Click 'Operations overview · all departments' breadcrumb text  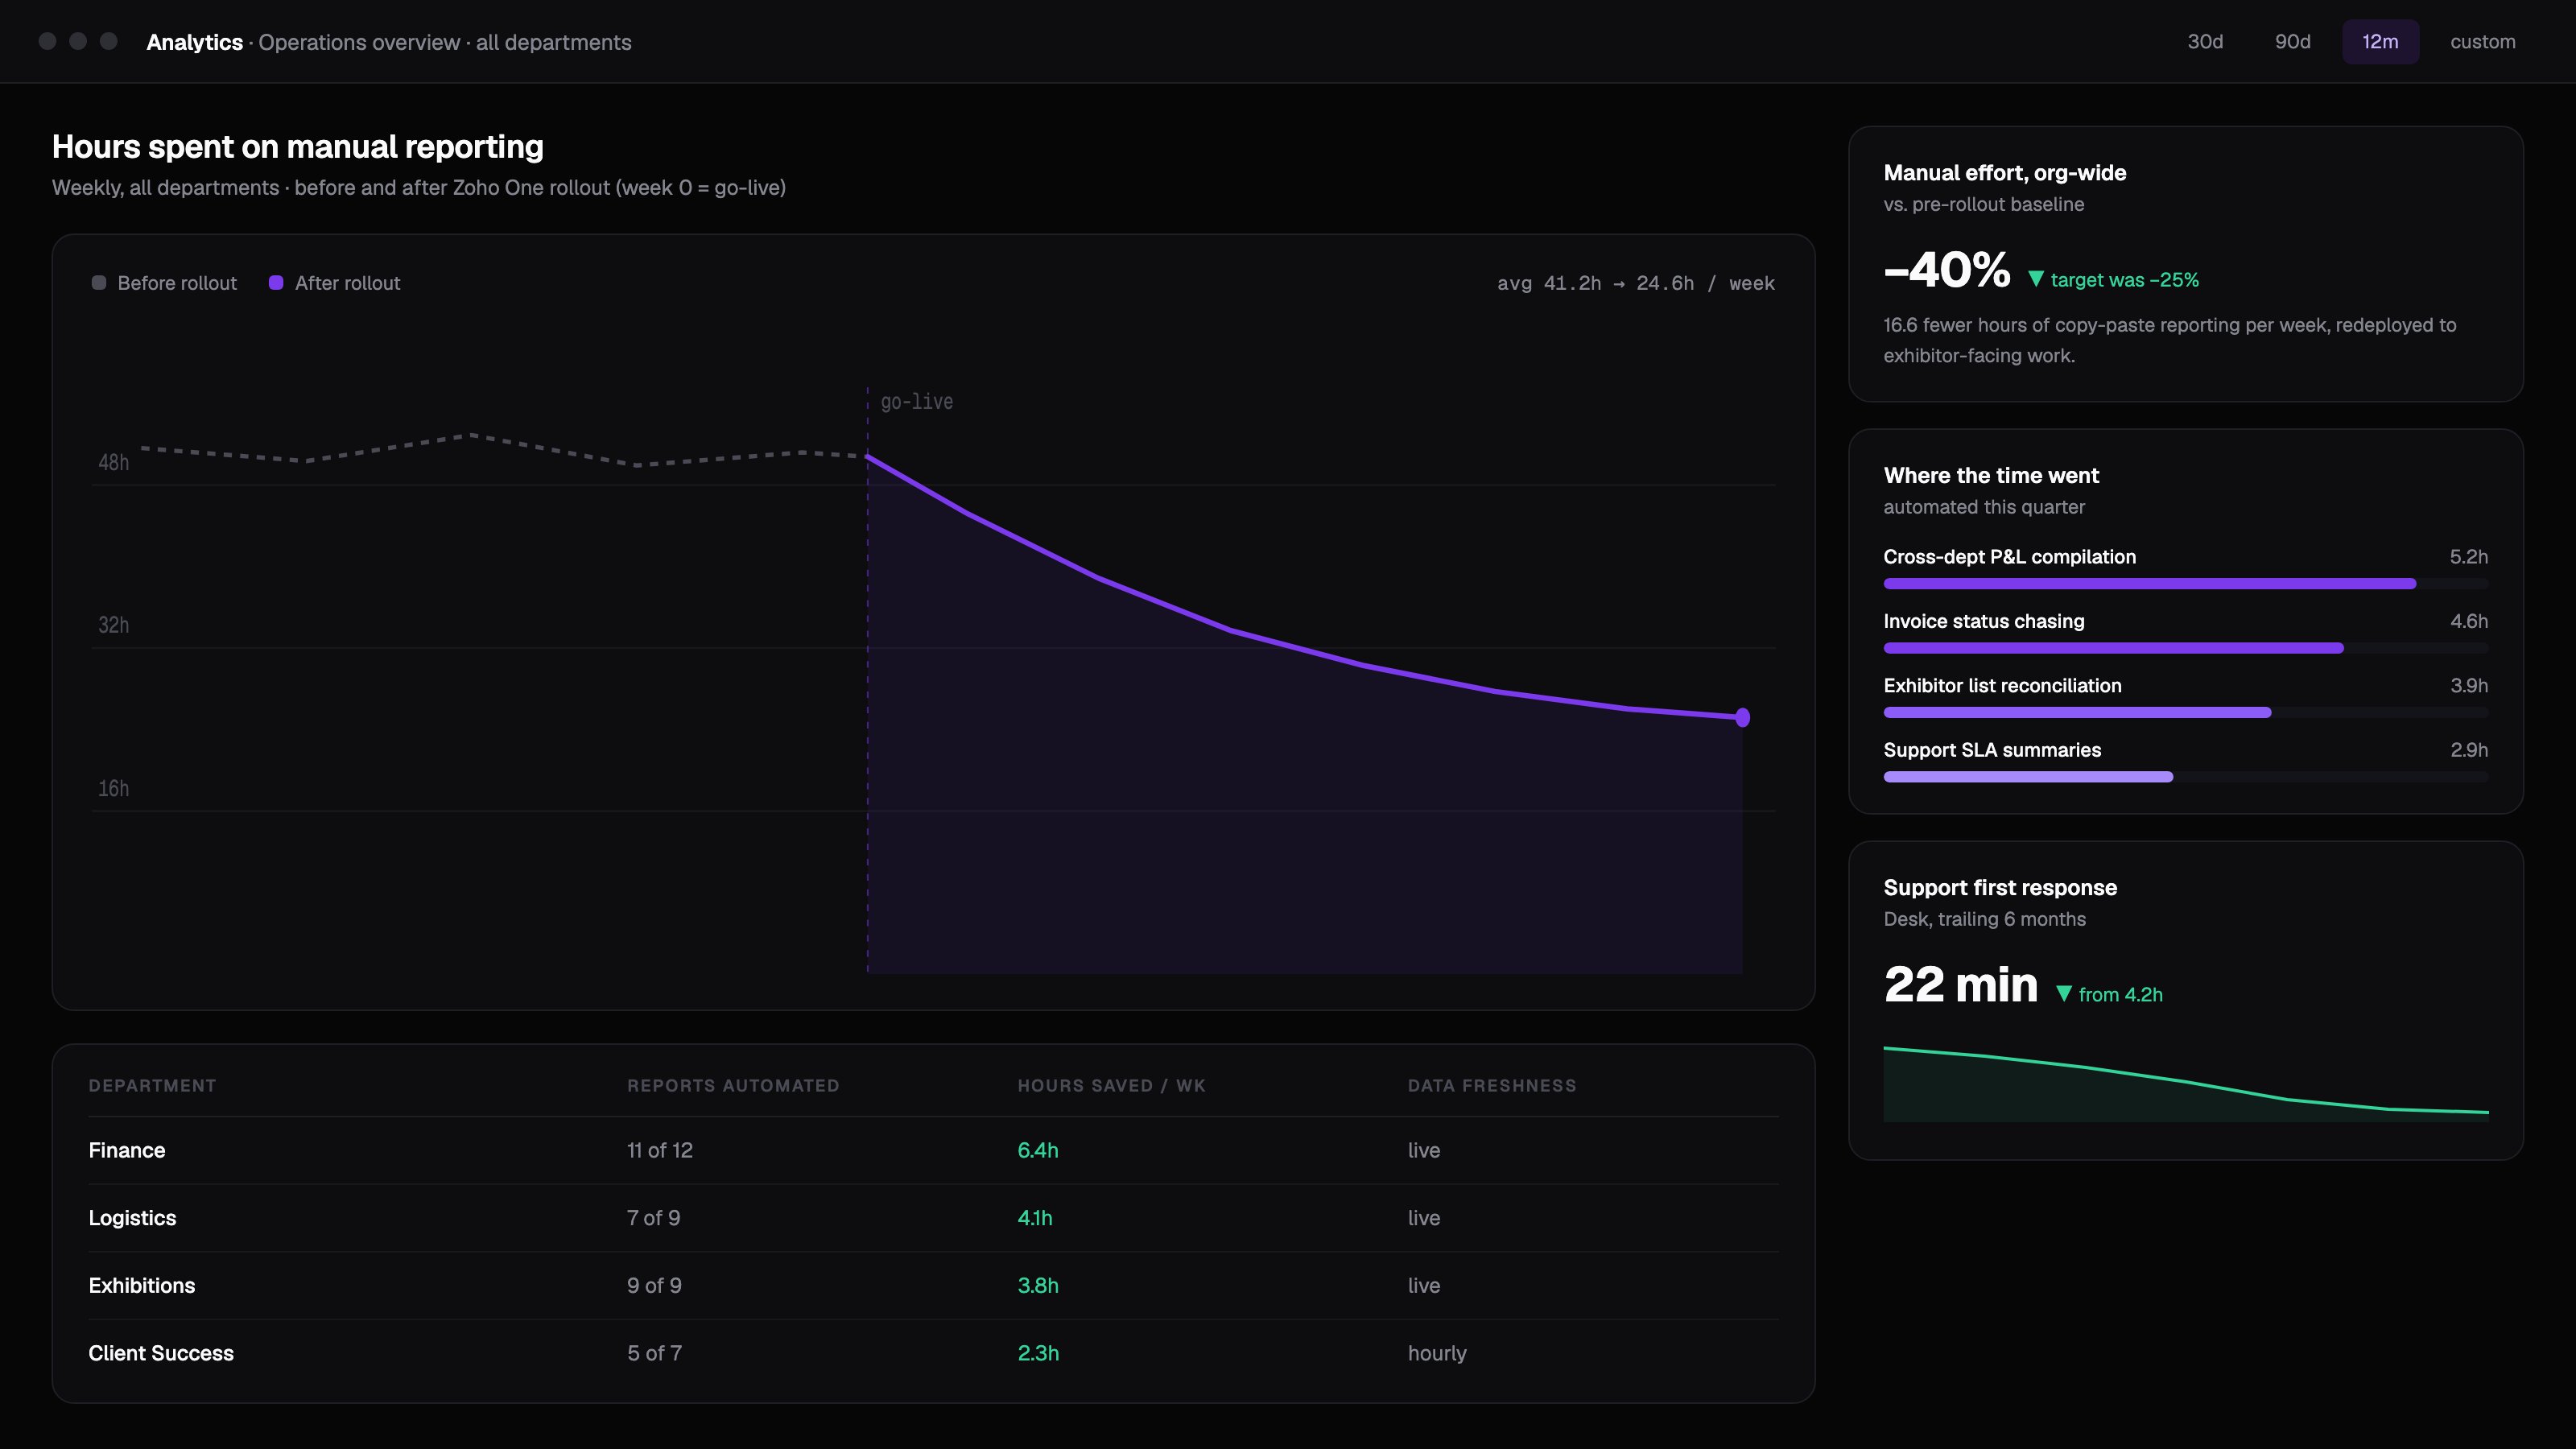coord(445,42)
